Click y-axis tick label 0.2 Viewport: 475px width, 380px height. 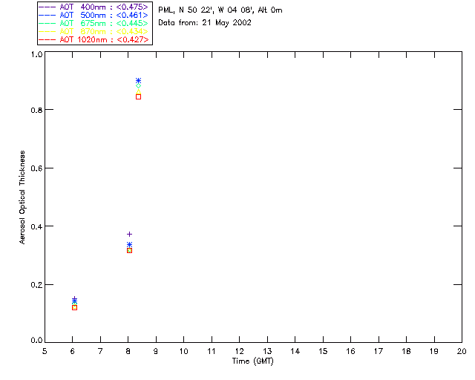click(x=36, y=285)
